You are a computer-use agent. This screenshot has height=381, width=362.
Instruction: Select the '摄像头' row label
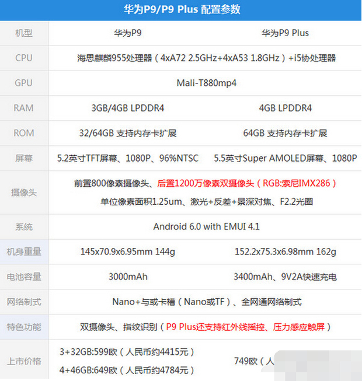[24, 193]
